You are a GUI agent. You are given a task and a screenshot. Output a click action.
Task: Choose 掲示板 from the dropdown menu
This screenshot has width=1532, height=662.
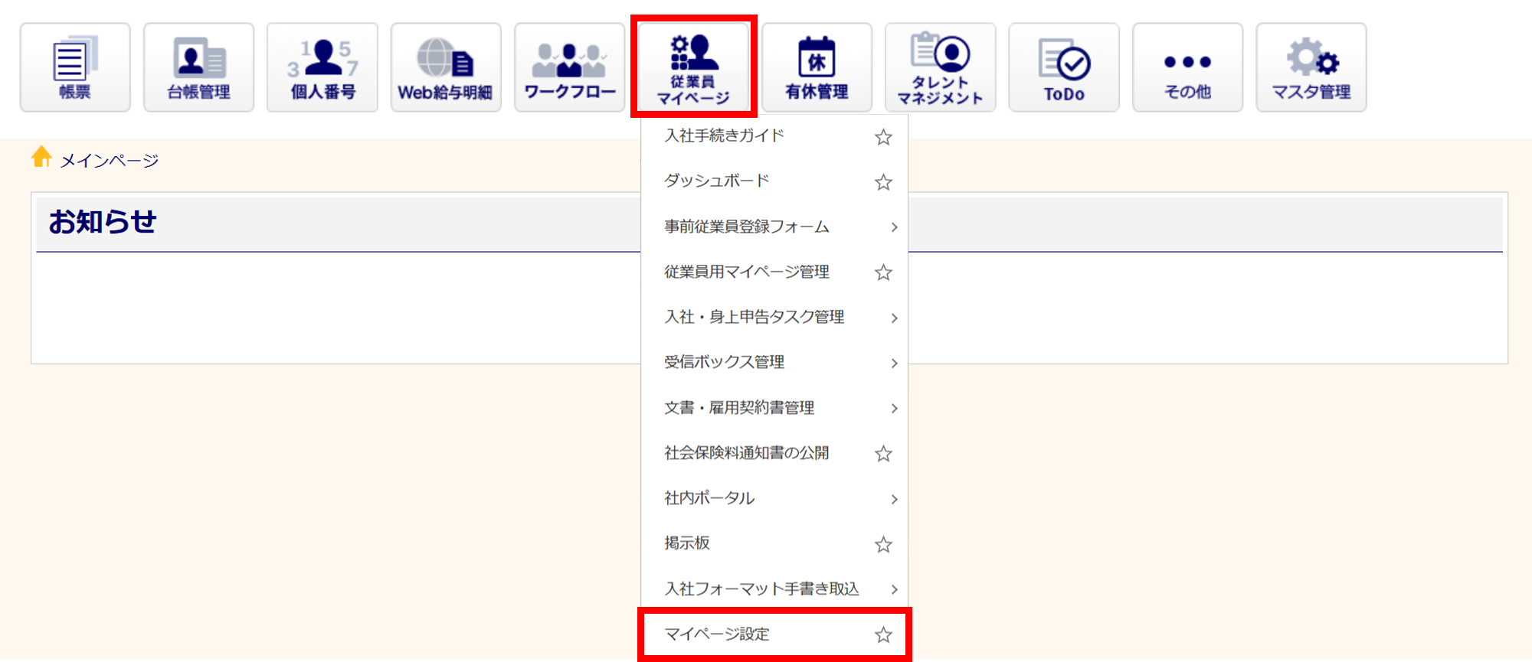pos(687,543)
